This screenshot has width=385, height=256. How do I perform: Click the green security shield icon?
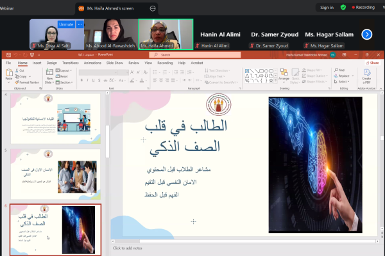343,8
